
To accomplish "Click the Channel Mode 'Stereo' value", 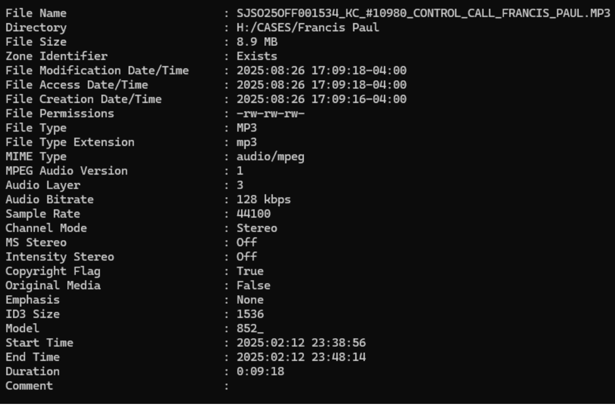I will click(257, 228).
